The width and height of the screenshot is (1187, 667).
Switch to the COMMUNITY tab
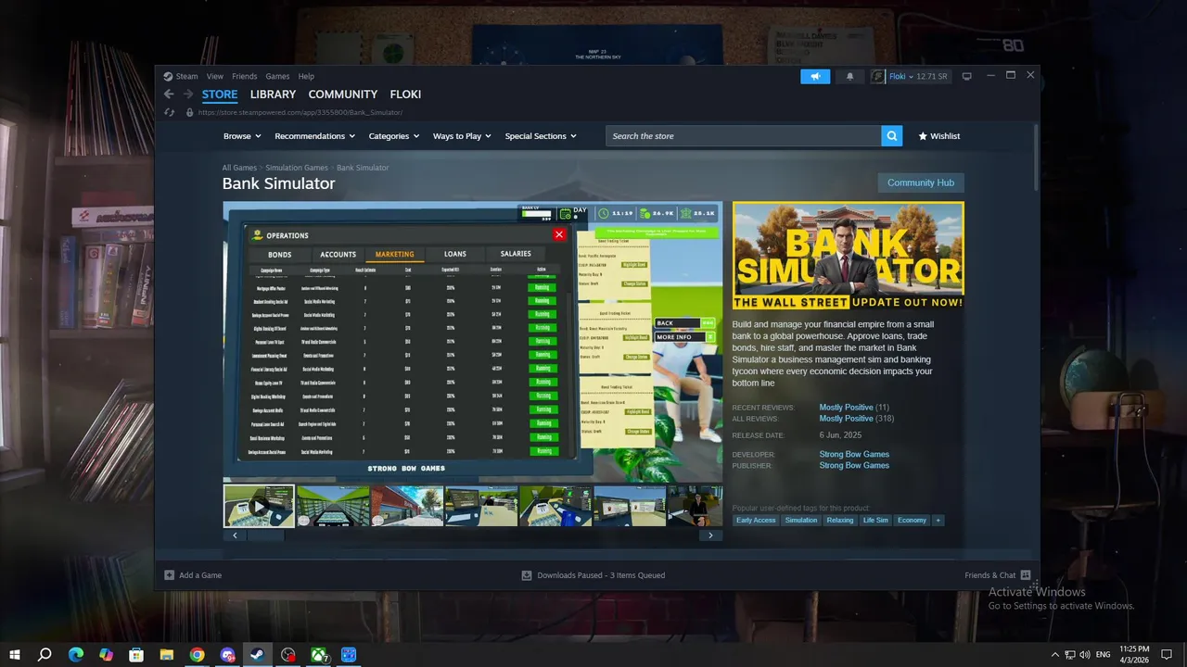(343, 94)
